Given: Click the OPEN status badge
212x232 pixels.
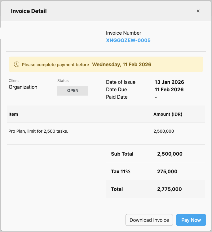Looking at the screenshot, I should coord(73,91).
